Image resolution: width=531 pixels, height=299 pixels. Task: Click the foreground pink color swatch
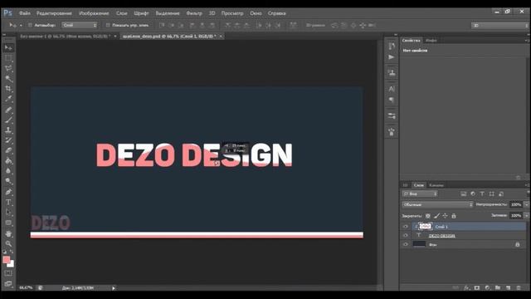click(x=6, y=260)
